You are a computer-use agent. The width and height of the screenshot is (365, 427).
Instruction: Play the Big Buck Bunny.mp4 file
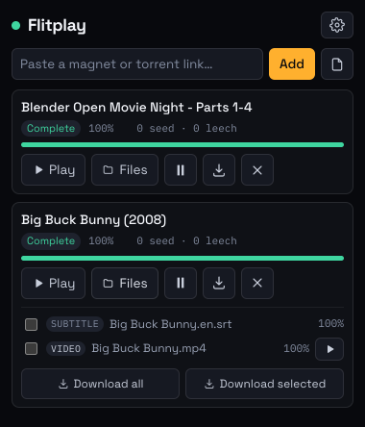point(329,349)
